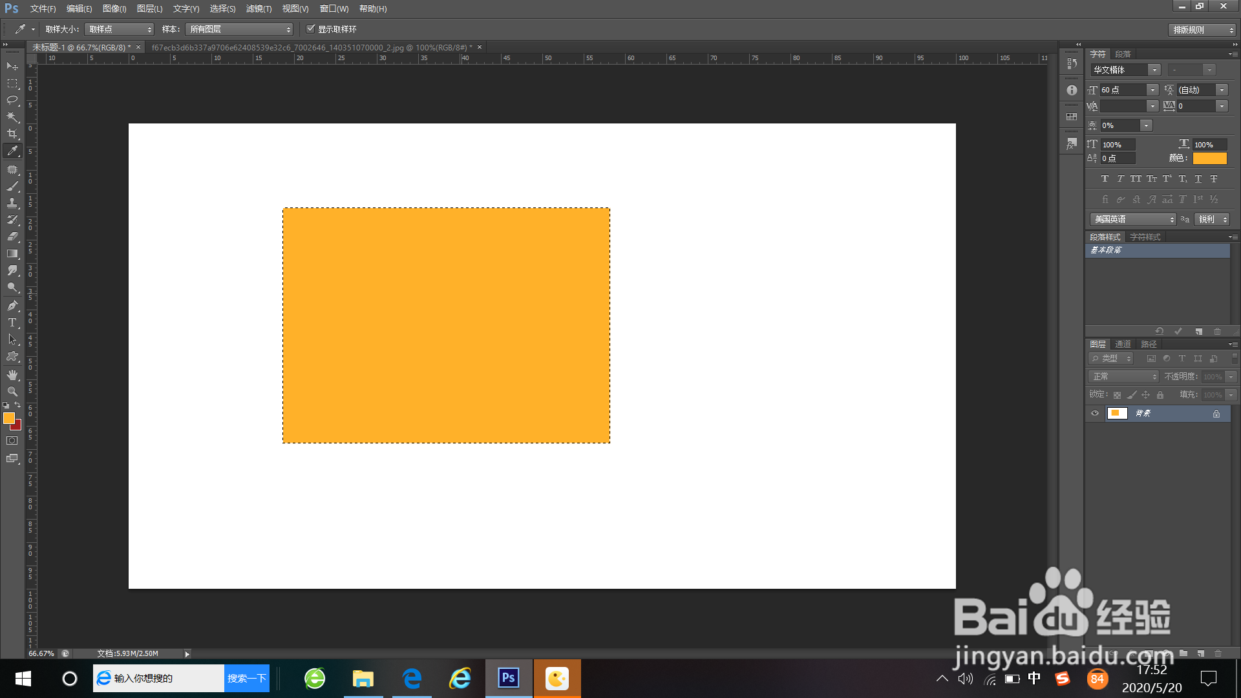Select the Zoom tool
The height and width of the screenshot is (698, 1241).
(x=12, y=392)
